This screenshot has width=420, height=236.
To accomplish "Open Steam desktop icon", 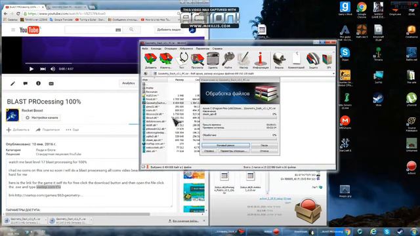I will point(378,99).
